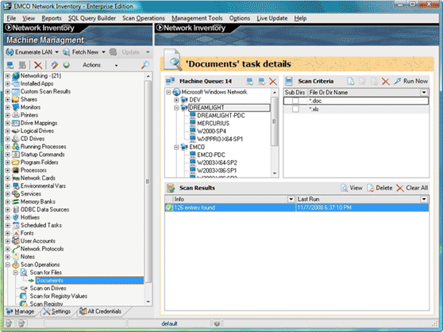The height and width of the screenshot is (332, 443).
Task: Click the Fetch New toolbar icon
Action: coord(66,52)
